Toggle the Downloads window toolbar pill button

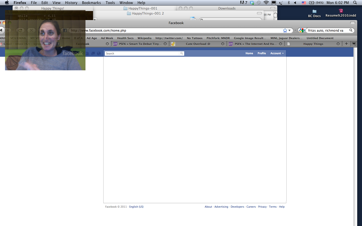(273, 8)
